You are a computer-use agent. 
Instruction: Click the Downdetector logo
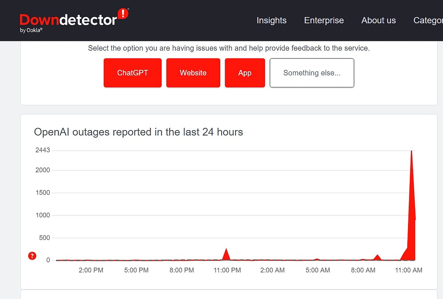[68, 20]
